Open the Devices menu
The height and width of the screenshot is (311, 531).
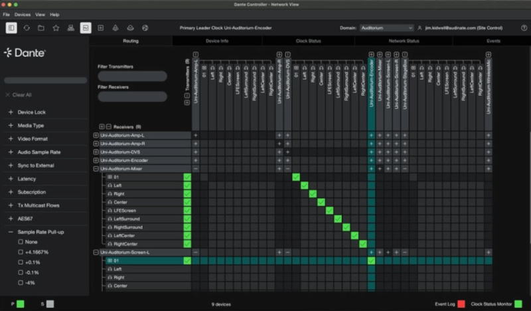[x=23, y=14]
